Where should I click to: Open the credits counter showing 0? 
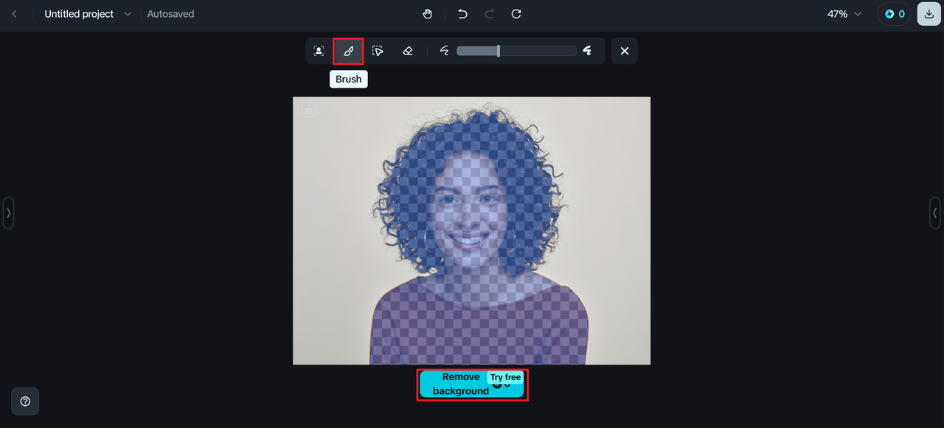(x=894, y=14)
